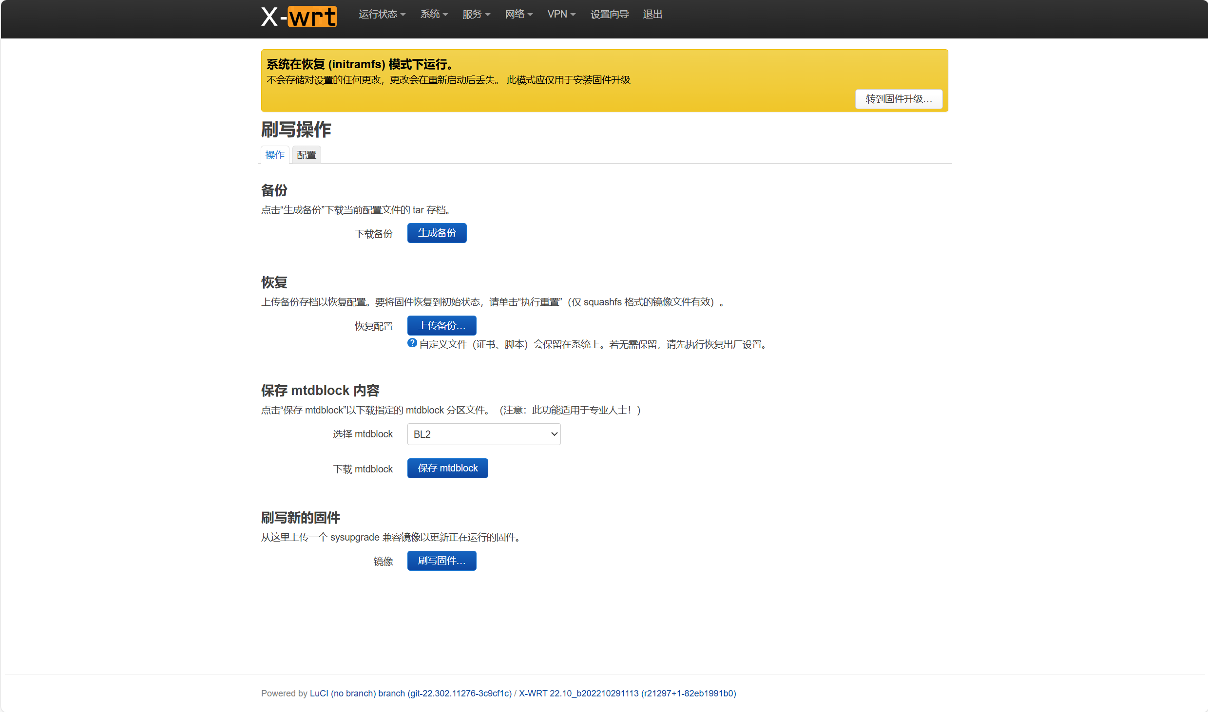The width and height of the screenshot is (1208, 712).
Task: Click the 刷写固件… button
Action: tap(441, 561)
